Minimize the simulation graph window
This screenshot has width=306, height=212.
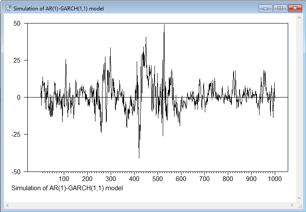pyautogui.click(x=265, y=8)
